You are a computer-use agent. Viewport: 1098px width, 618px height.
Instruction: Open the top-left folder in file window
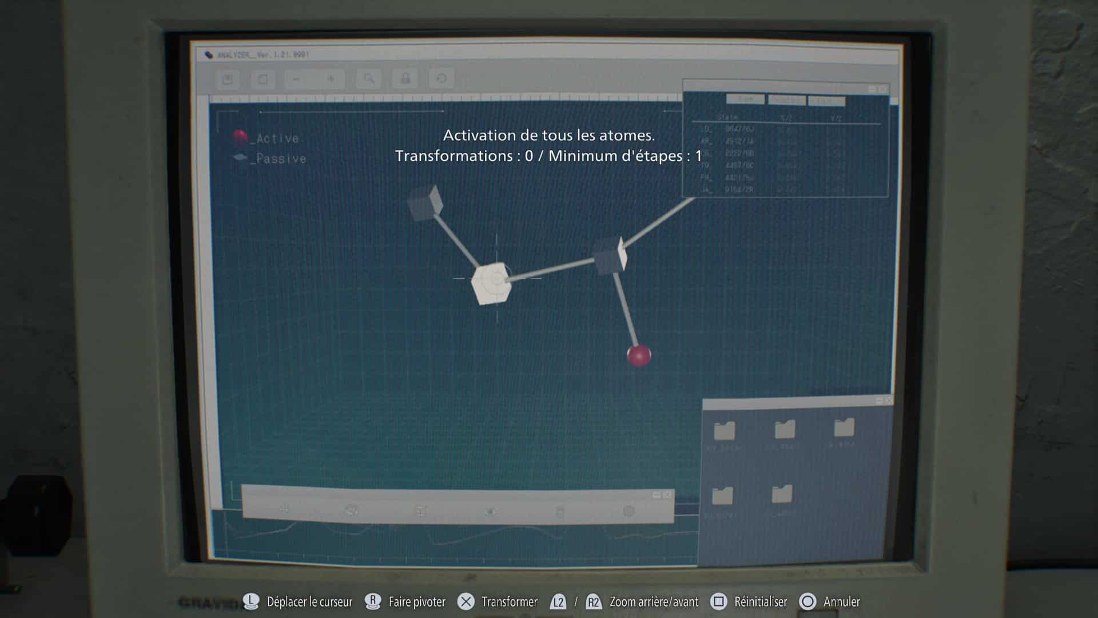(725, 430)
